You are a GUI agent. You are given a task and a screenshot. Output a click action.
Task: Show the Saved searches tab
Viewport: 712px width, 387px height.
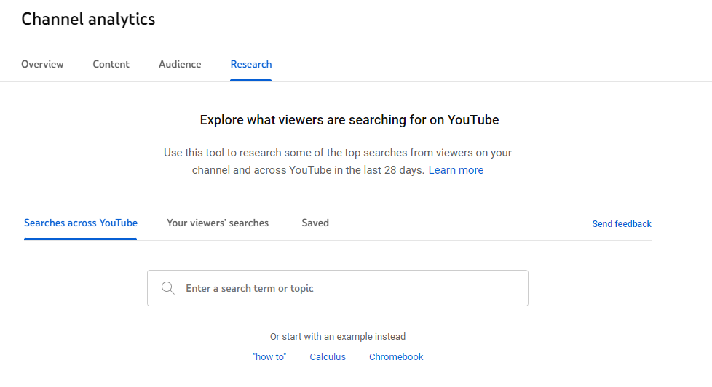(x=315, y=223)
